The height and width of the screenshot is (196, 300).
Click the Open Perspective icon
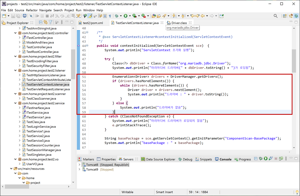coord(285,16)
